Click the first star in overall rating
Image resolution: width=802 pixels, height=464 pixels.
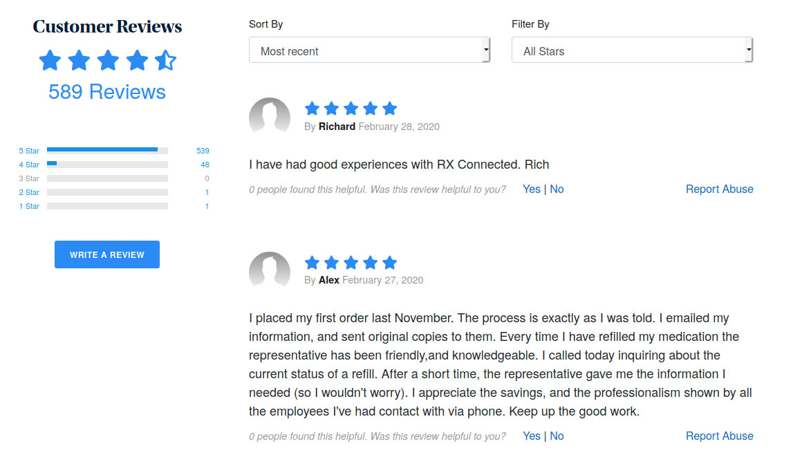pyautogui.click(x=50, y=61)
